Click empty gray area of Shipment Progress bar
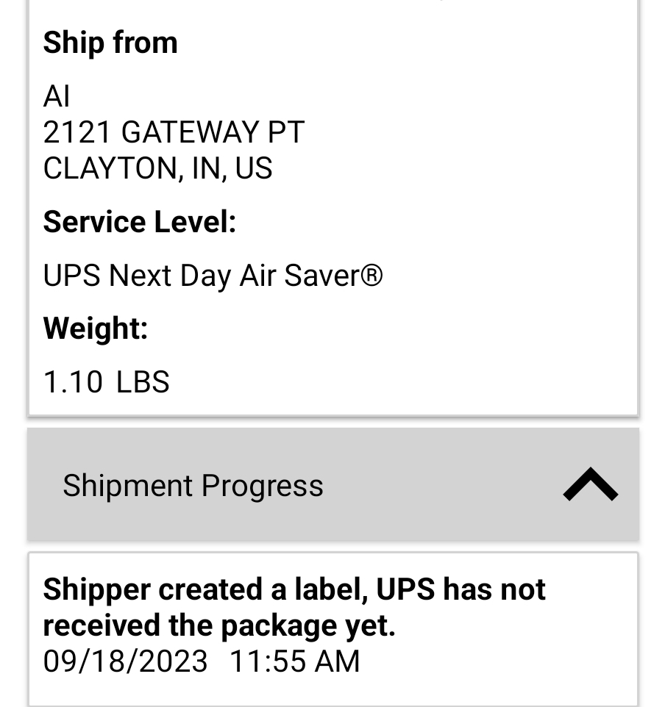 click(441, 486)
